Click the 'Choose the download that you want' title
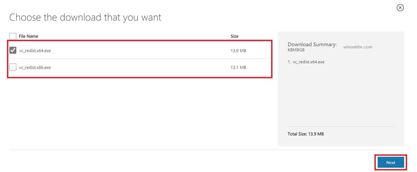The width and height of the screenshot is (417, 172). point(85,17)
